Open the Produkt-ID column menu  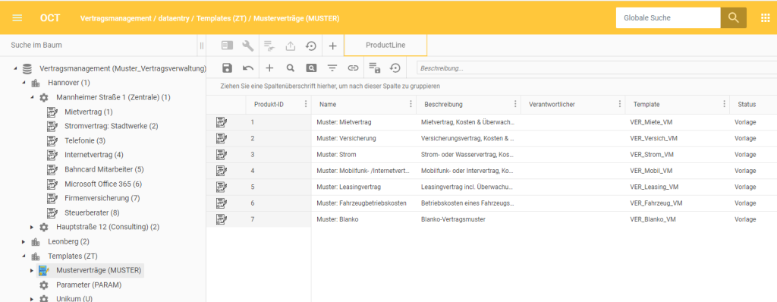tap(306, 104)
